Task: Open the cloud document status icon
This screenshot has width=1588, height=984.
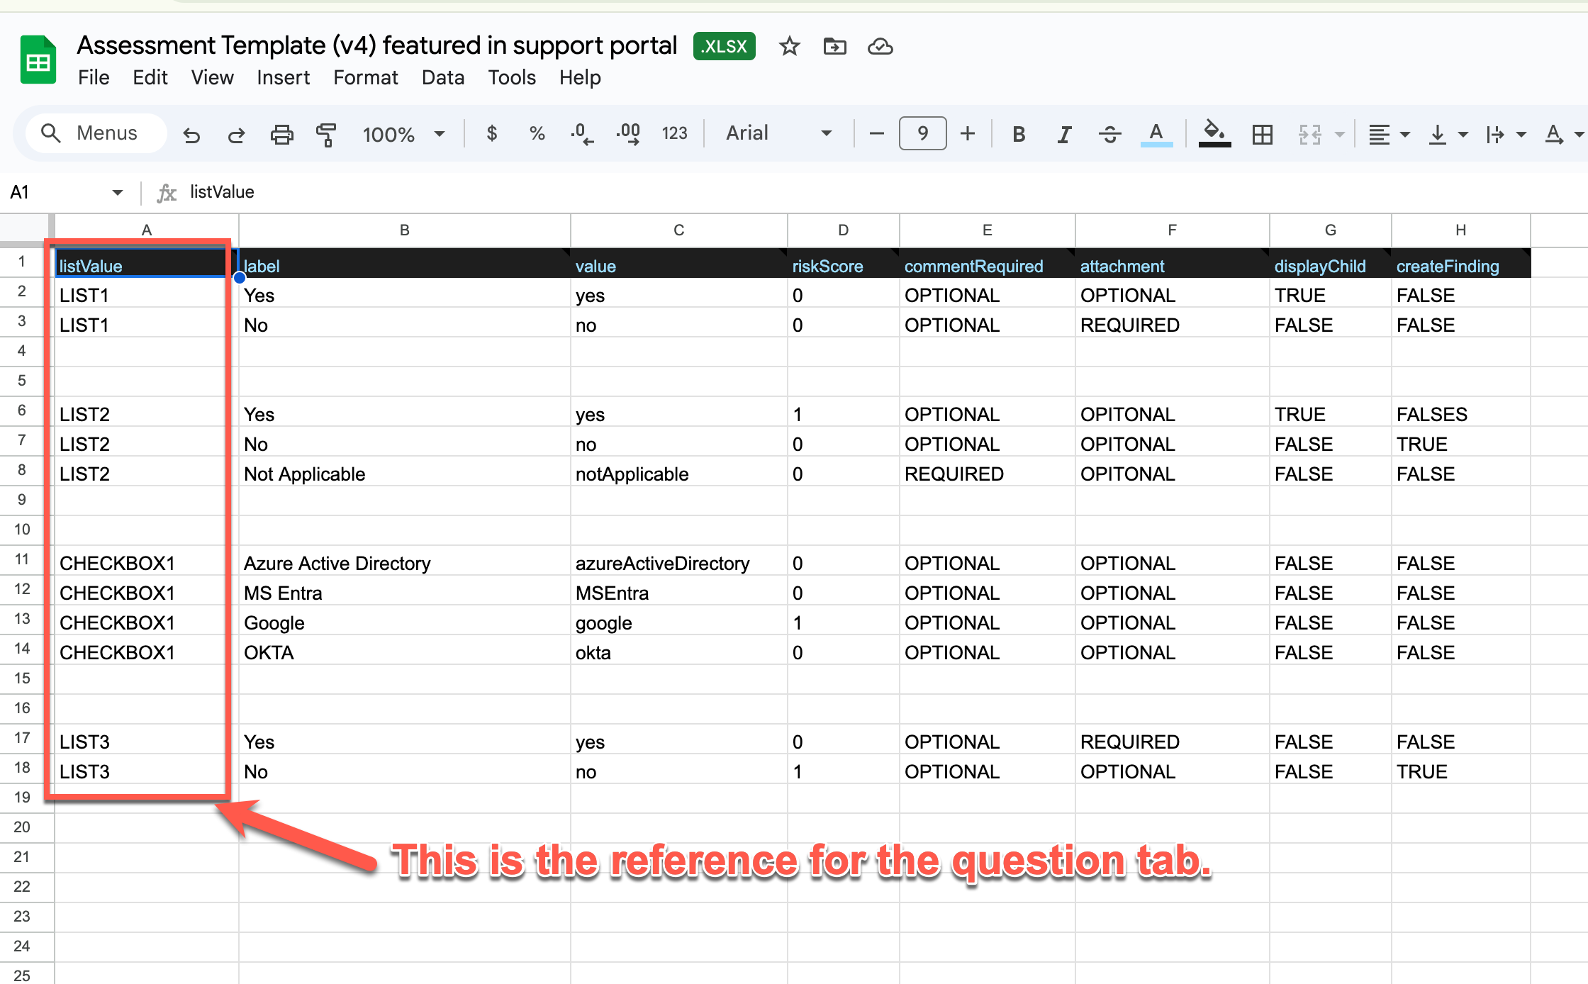Action: (880, 47)
